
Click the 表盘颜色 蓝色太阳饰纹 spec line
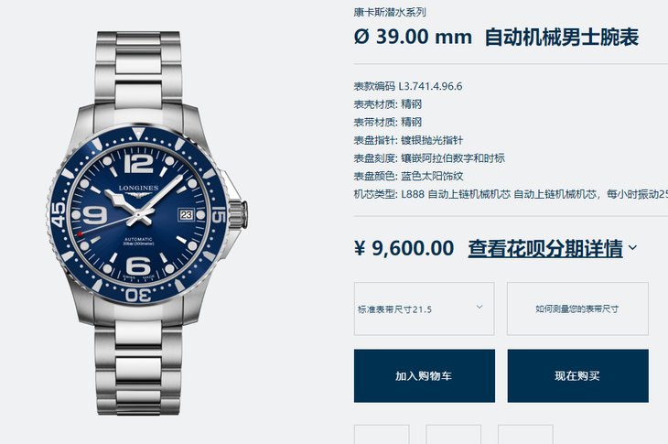[x=408, y=176]
